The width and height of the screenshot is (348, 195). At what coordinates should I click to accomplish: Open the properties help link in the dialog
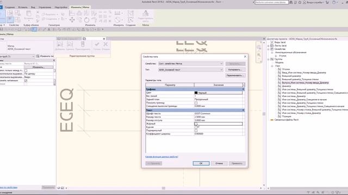[162, 157]
